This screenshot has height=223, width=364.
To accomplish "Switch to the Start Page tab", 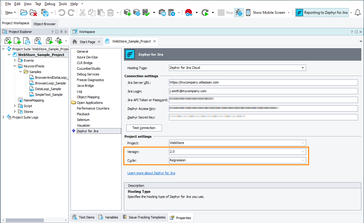I will coord(87,42).
